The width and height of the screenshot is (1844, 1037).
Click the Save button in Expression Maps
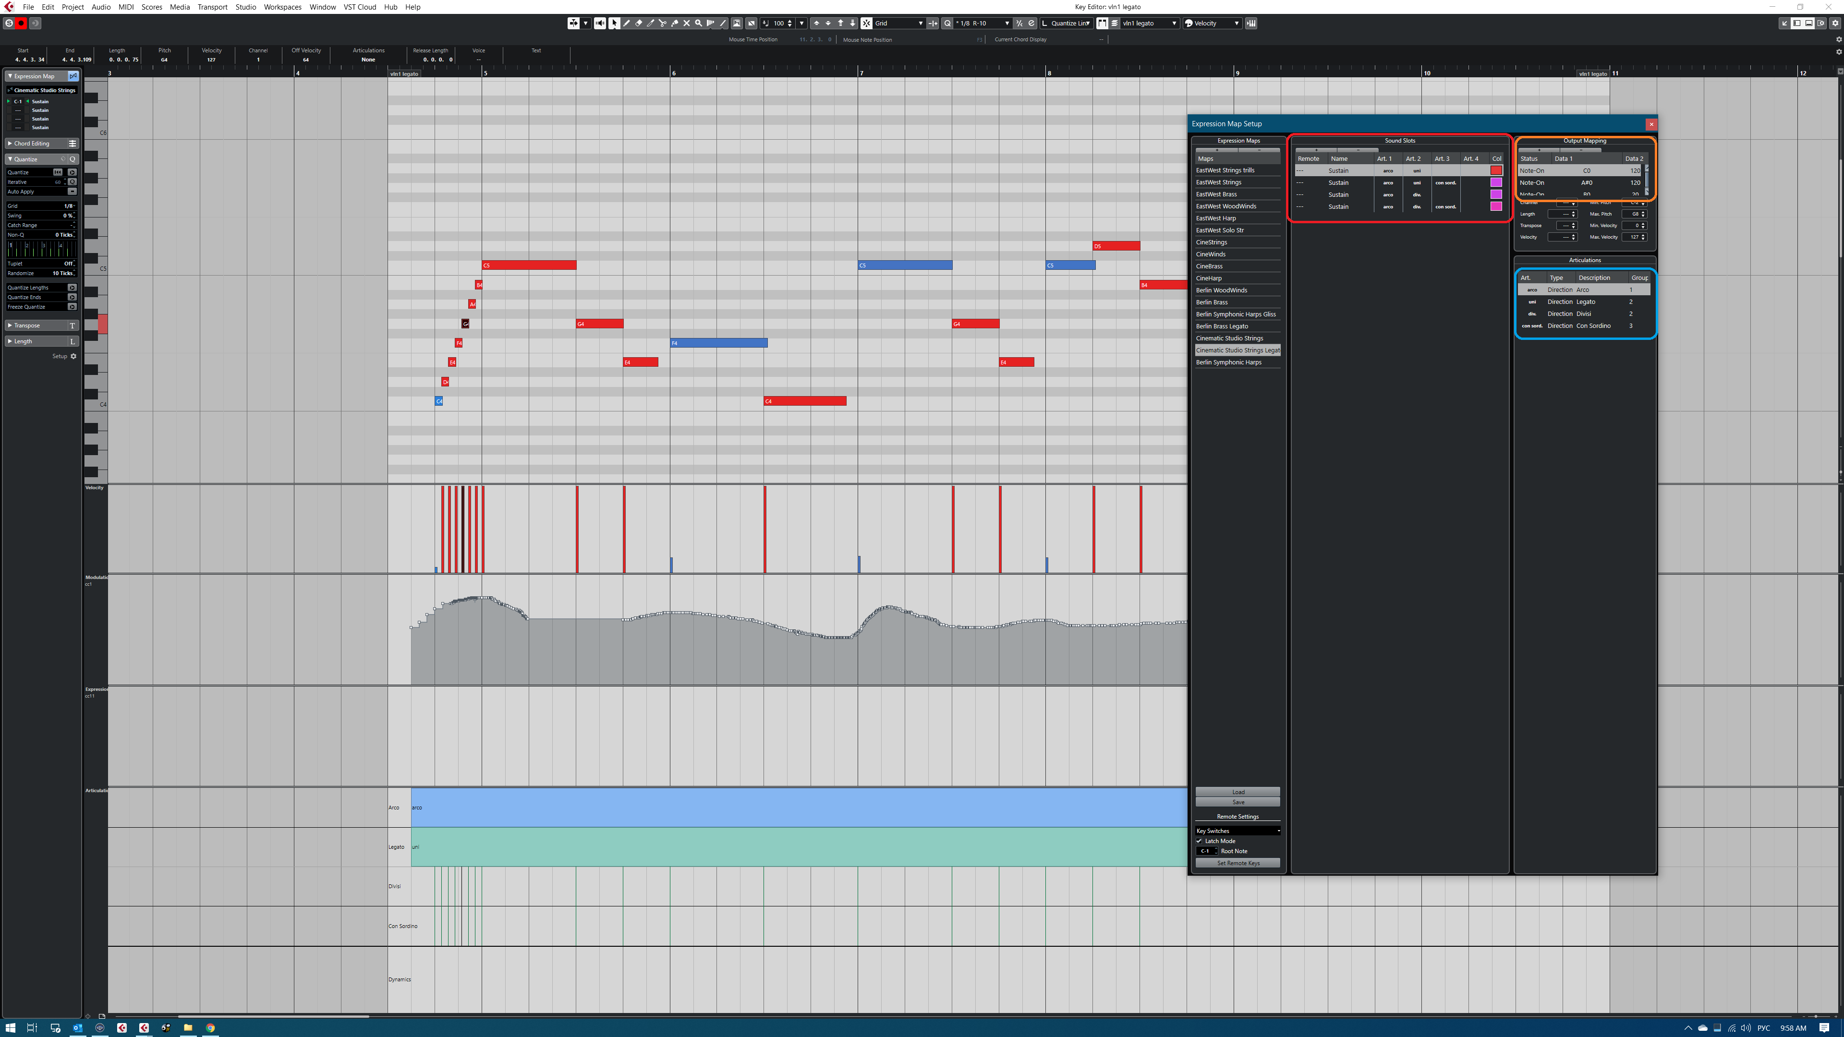coord(1237,802)
